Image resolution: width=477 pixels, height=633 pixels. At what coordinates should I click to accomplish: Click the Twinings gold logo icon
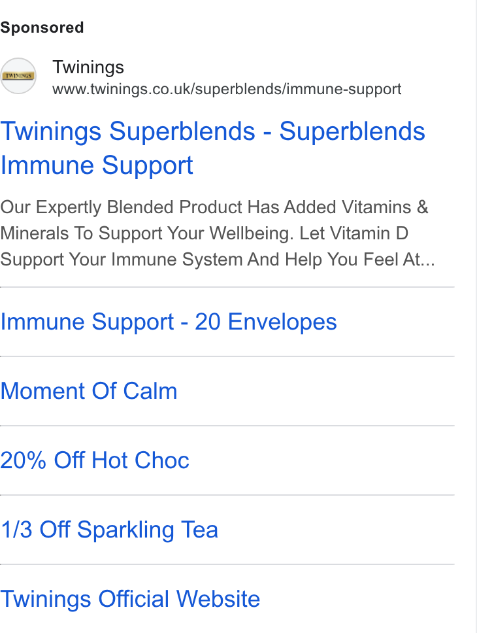pos(18,76)
